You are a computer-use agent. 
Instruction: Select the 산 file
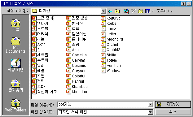pyautogui.click(x=36, y=50)
